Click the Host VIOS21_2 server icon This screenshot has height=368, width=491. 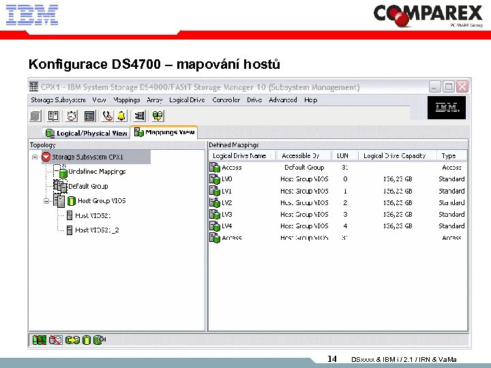[x=70, y=230]
